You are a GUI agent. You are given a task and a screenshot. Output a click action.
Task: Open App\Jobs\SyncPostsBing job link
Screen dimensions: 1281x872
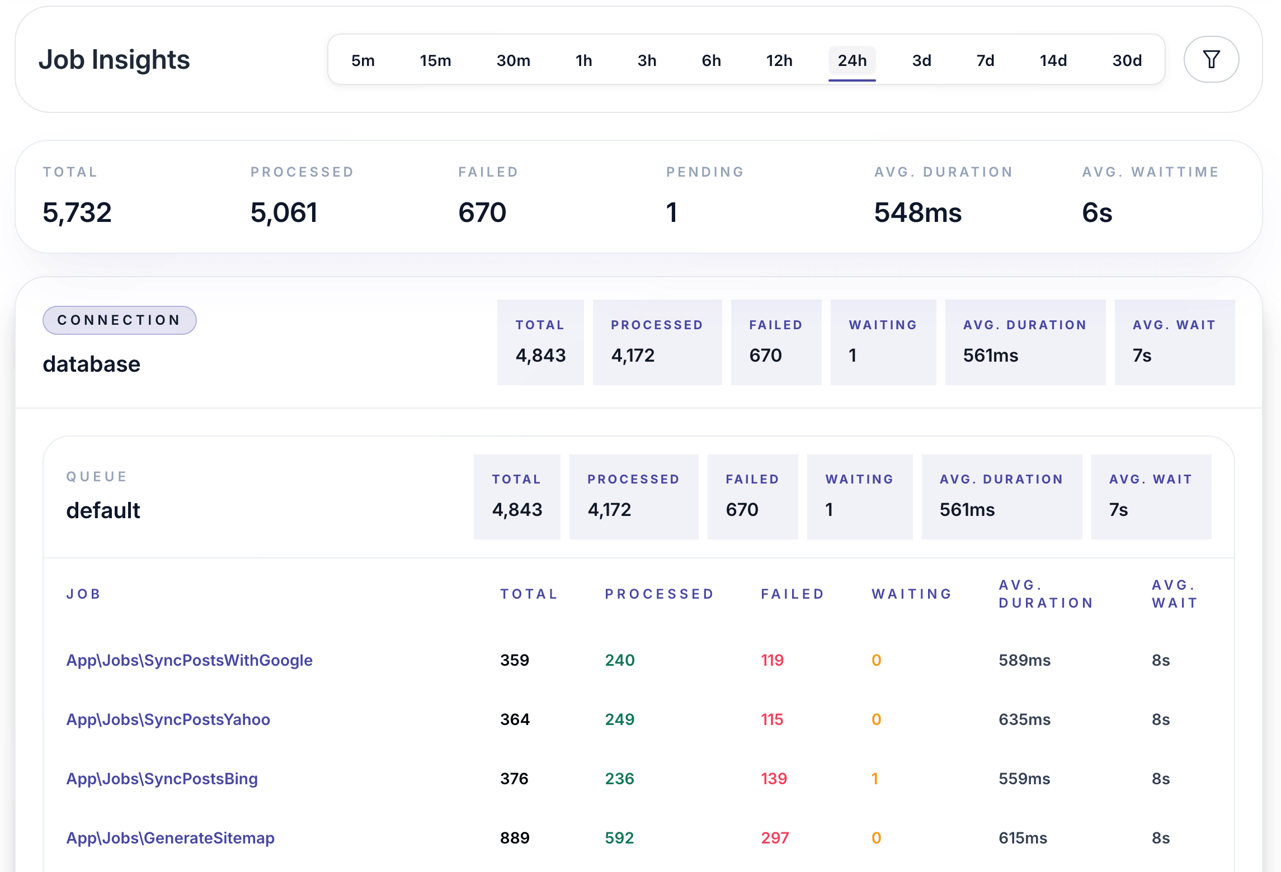(162, 779)
